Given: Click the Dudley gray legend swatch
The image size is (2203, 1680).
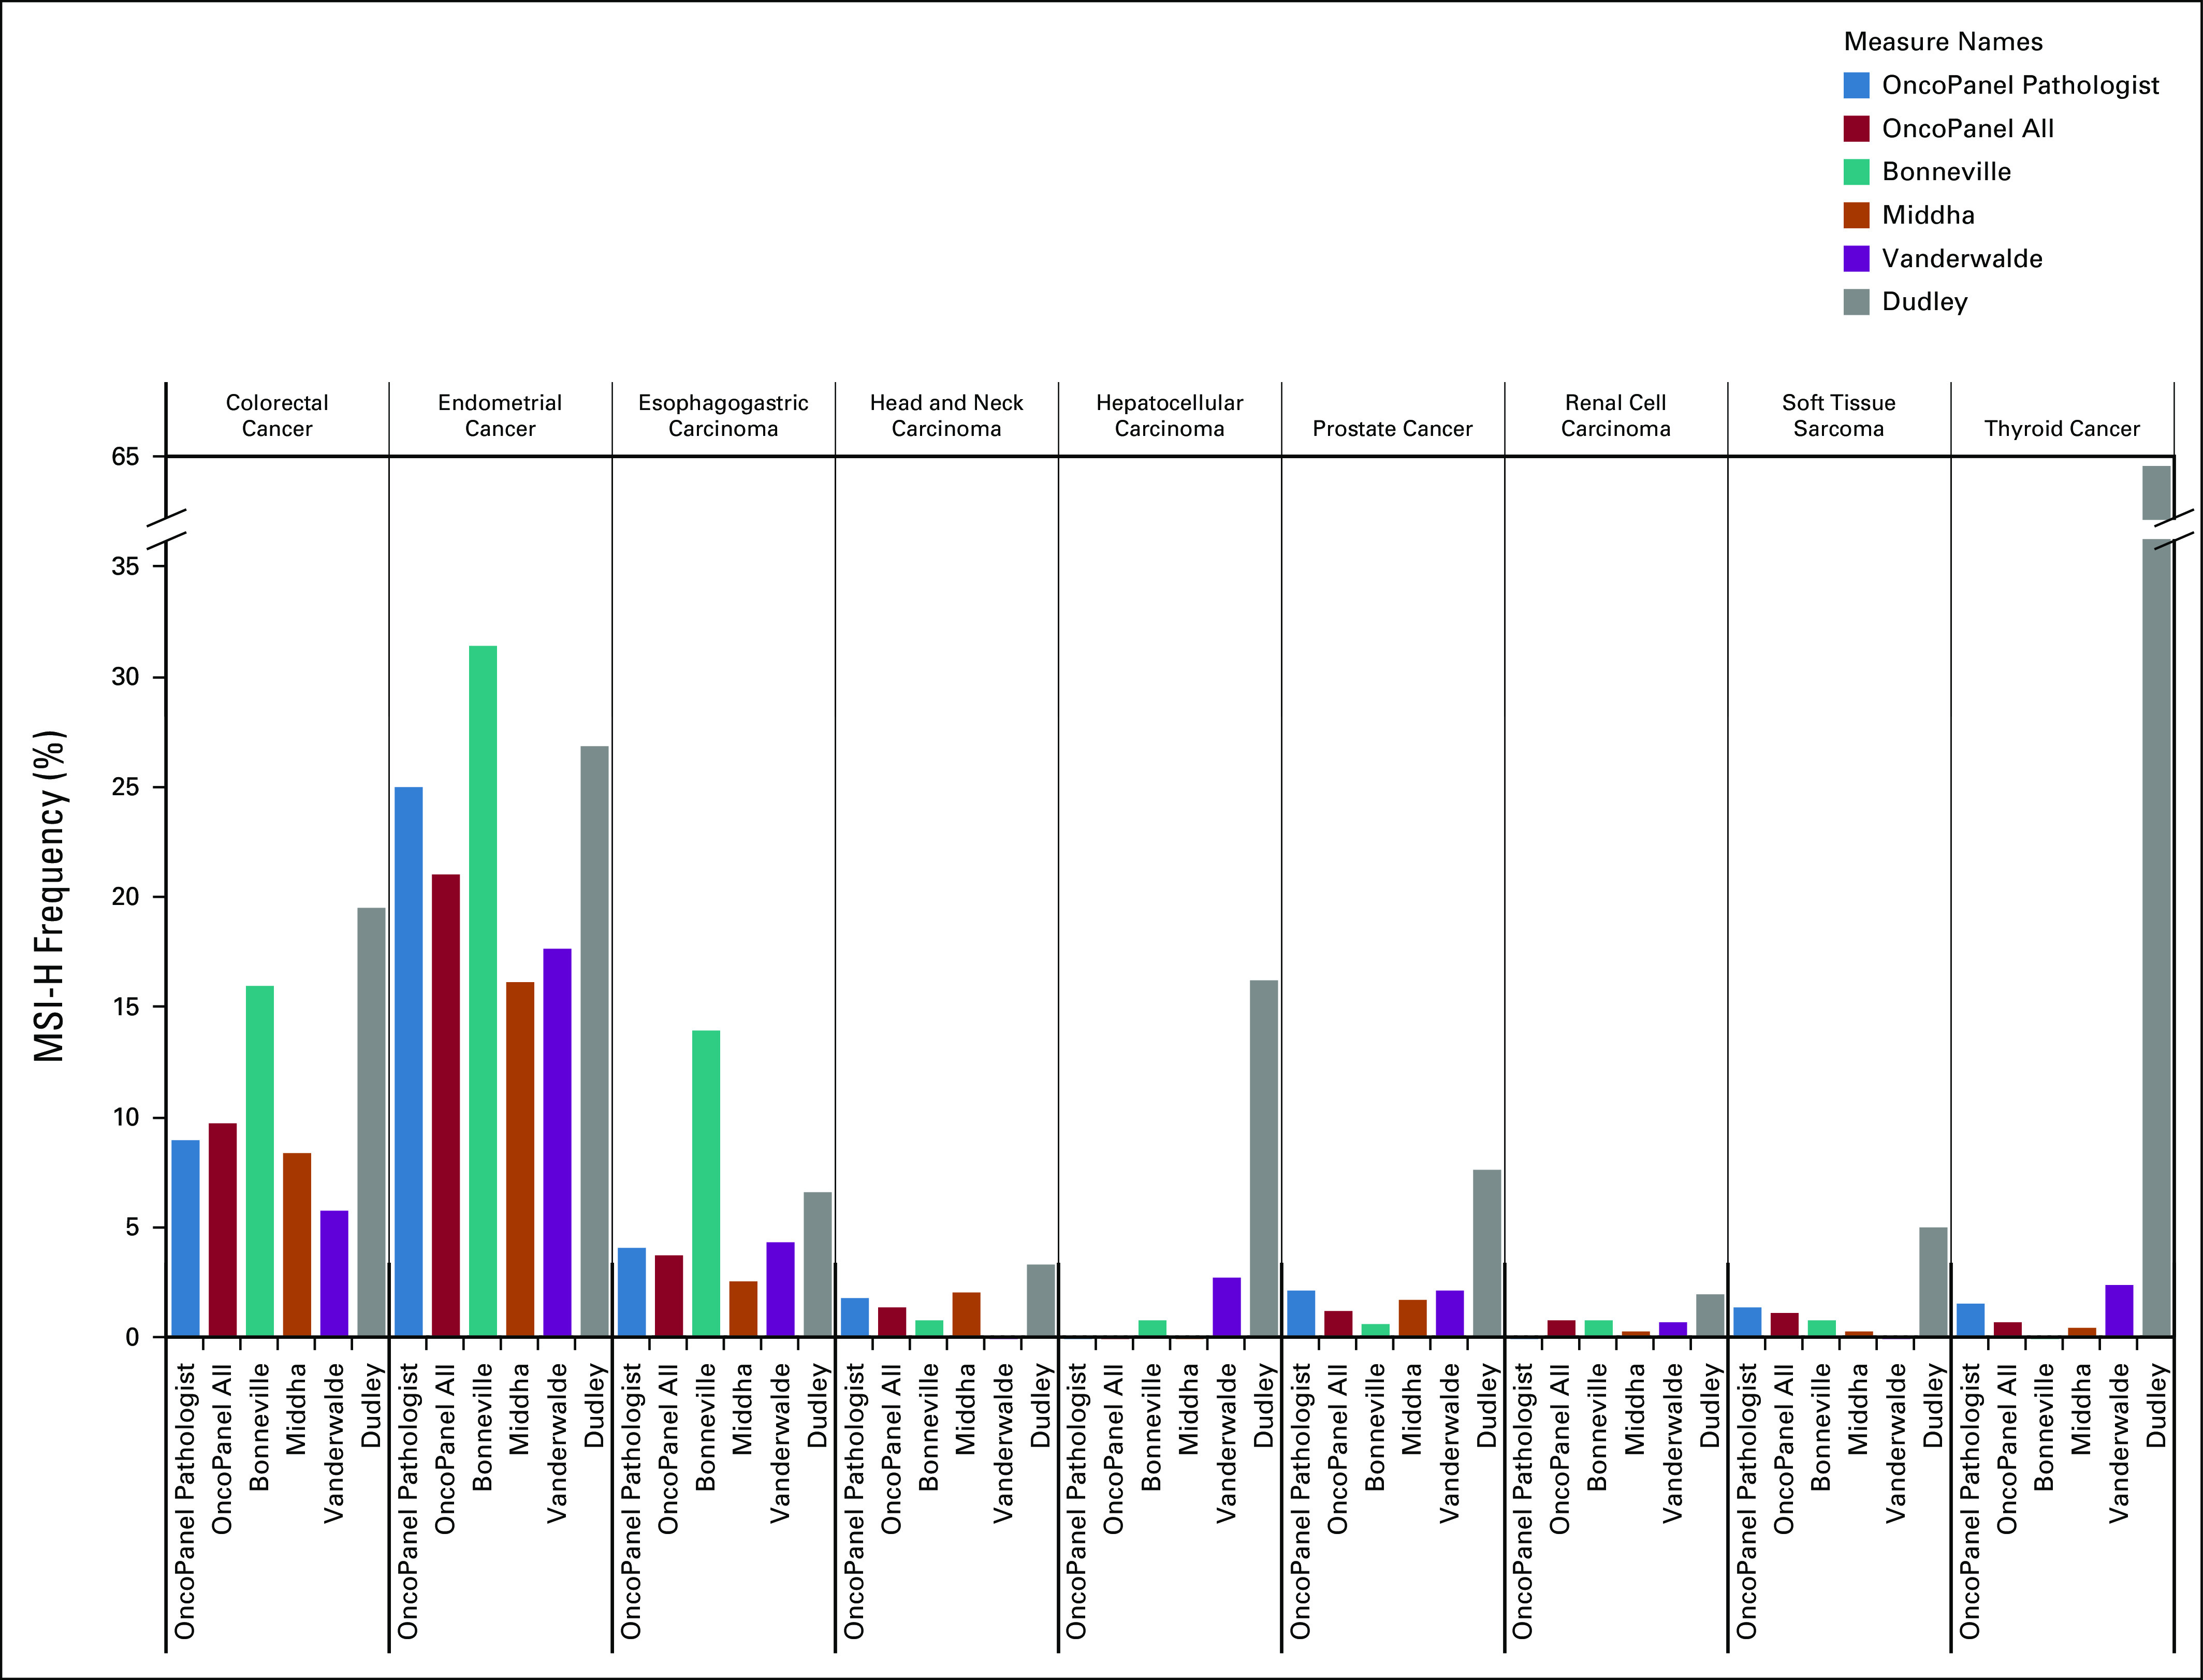Looking at the screenshot, I should (1856, 302).
